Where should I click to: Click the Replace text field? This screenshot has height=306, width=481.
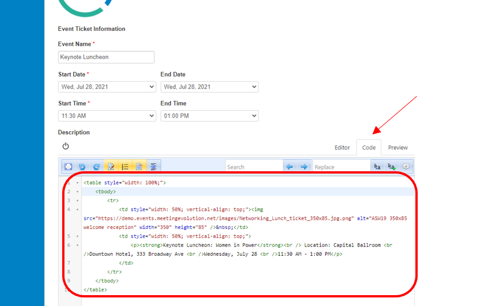341,167
